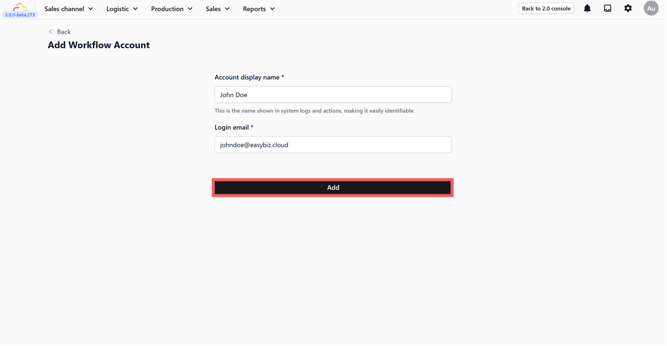
Task: Expand the Production dropdown
Action: pyautogui.click(x=171, y=8)
